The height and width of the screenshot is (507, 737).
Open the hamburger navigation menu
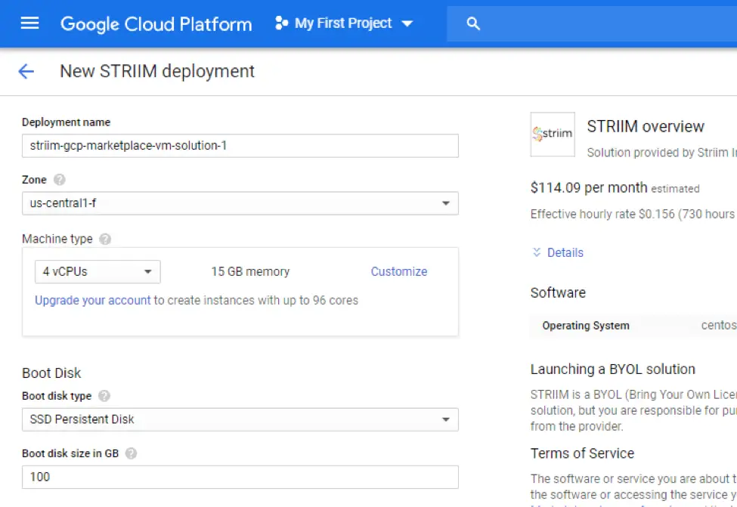[29, 23]
